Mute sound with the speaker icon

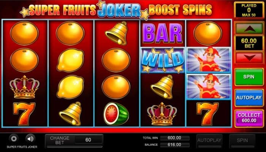30,139
